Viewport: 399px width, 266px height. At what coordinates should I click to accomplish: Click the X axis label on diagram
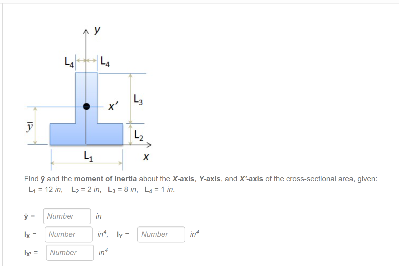[146, 157]
